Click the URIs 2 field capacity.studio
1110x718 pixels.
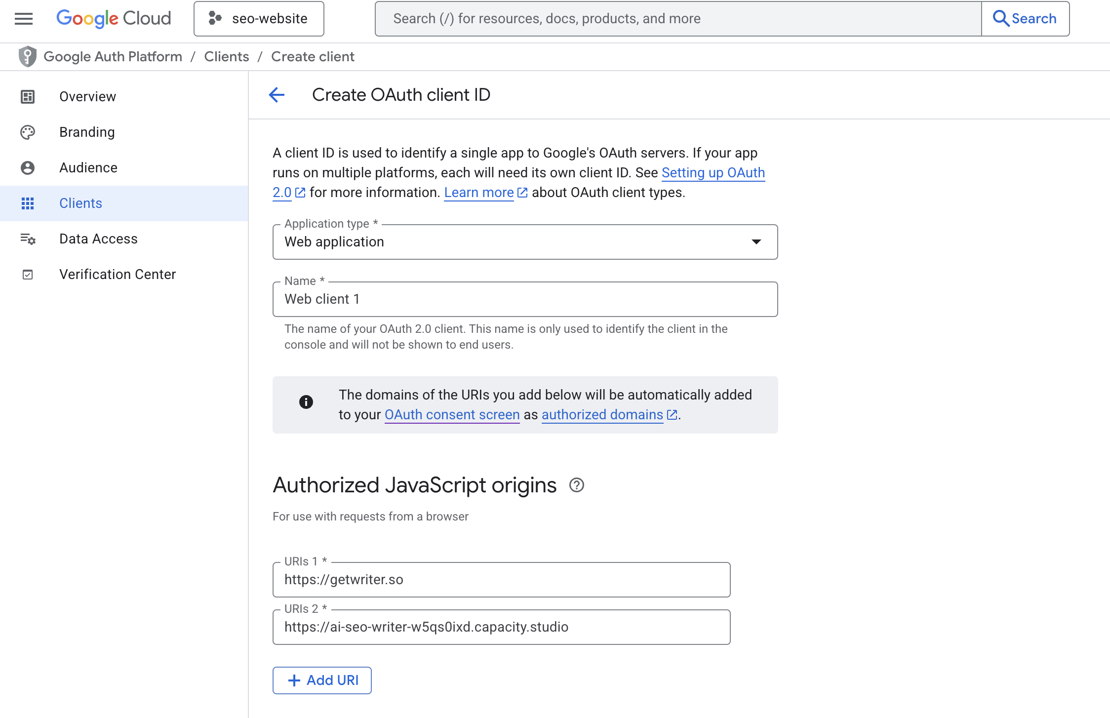coord(501,627)
